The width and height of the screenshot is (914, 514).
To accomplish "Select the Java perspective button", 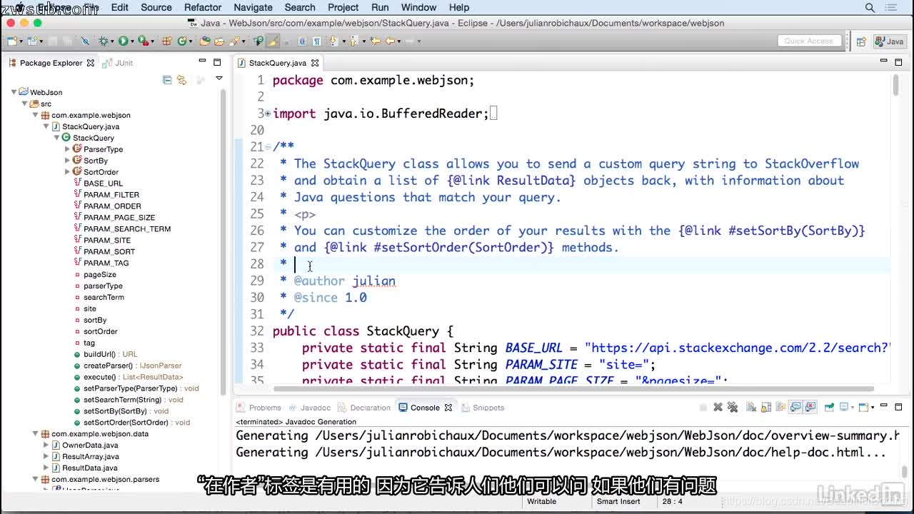I will pos(889,41).
